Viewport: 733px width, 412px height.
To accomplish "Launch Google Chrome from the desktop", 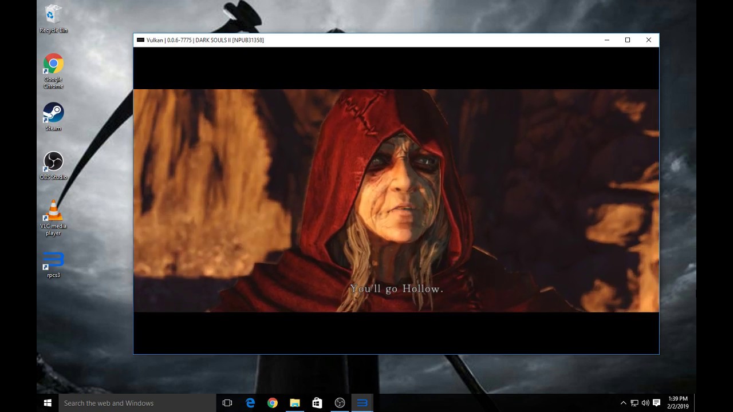I will click(x=53, y=71).
